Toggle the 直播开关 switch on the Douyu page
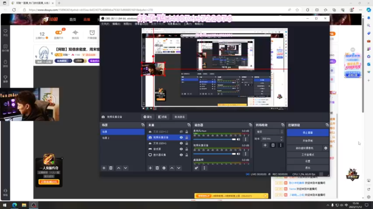The image size is (373, 209). [x=59, y=33]
